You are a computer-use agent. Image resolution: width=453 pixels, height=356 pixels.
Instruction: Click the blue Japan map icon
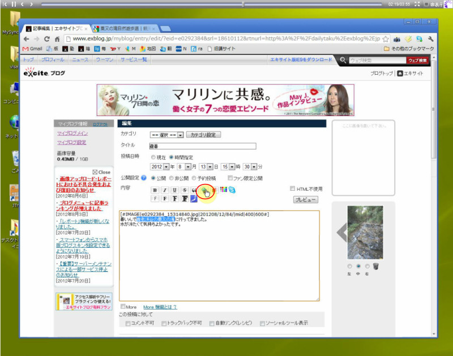(x=194, y=199)
